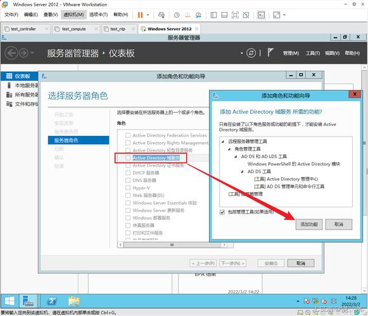Viewport: 368px width, 316px height.
Task: Take a snapshot with the clock icon
Action: tap(177, 15)
